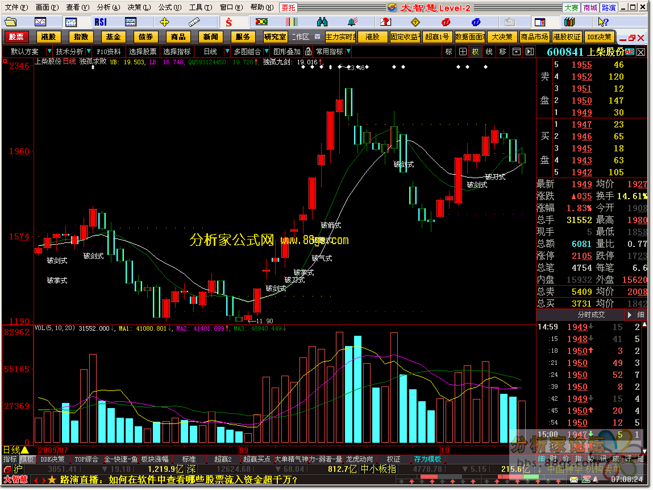The height and width of the screenshot is (490, 653).
Task: Open the 多图组合 dropdown arrow
Action: coord(267,51)
